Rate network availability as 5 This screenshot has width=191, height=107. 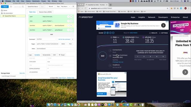coord(163,56)
